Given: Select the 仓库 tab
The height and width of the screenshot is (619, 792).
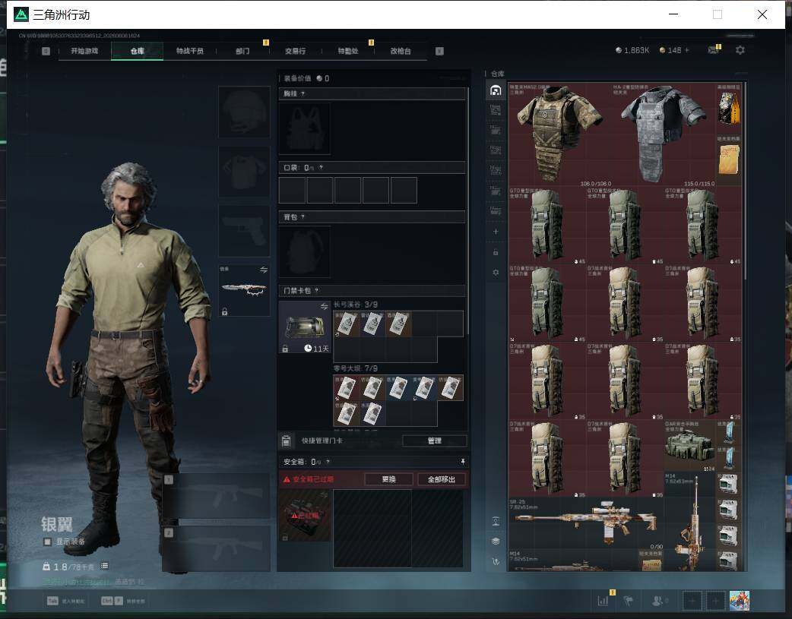Looking at the screenshot, I should 137,51.
